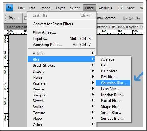Image resolution: width=147 pixels, height=131 pixels.
Task: Open the 3D menu
Action: coord(119,8)
